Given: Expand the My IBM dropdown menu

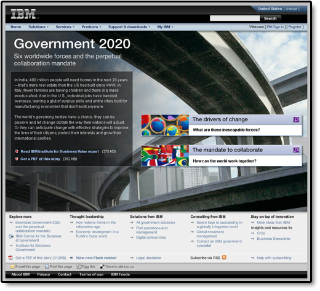Looking at the screenshot, I should pos(165,27).
